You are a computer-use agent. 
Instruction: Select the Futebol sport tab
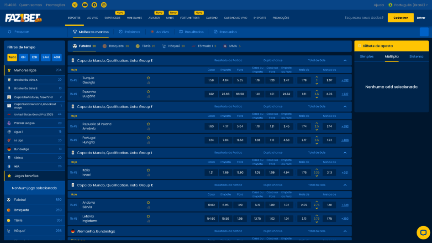pos(84,46)
